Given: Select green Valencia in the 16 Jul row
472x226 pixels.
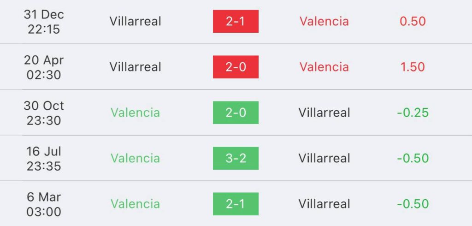Looking at the screenshot, I should pos(135,158).
